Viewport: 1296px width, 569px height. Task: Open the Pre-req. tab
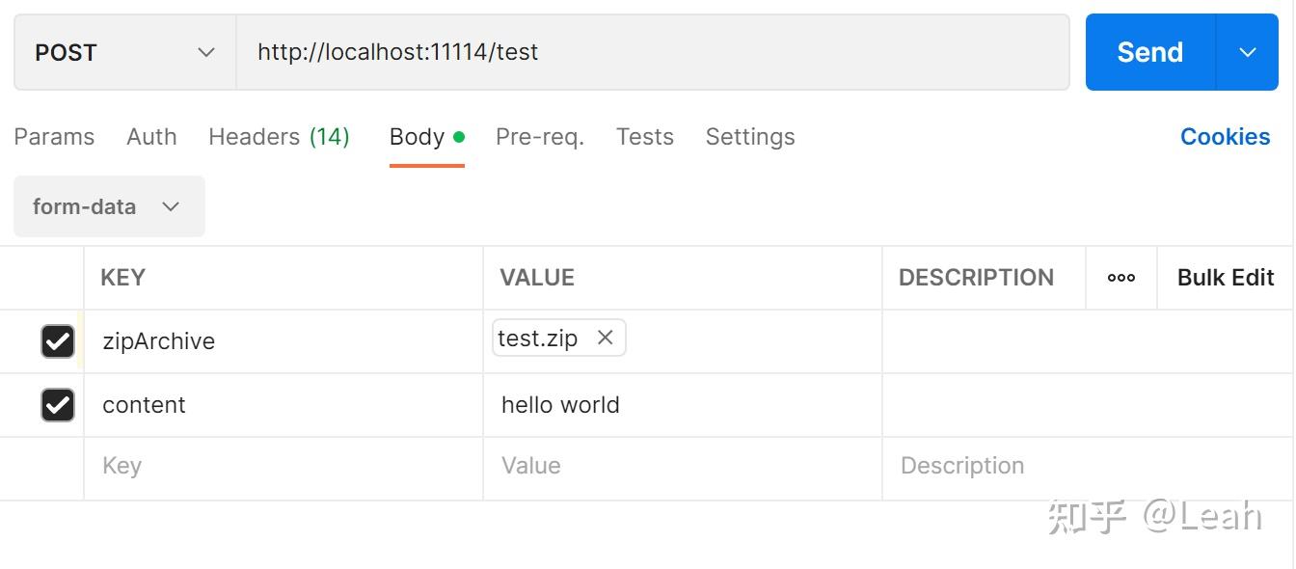click(x=539, y=136)
